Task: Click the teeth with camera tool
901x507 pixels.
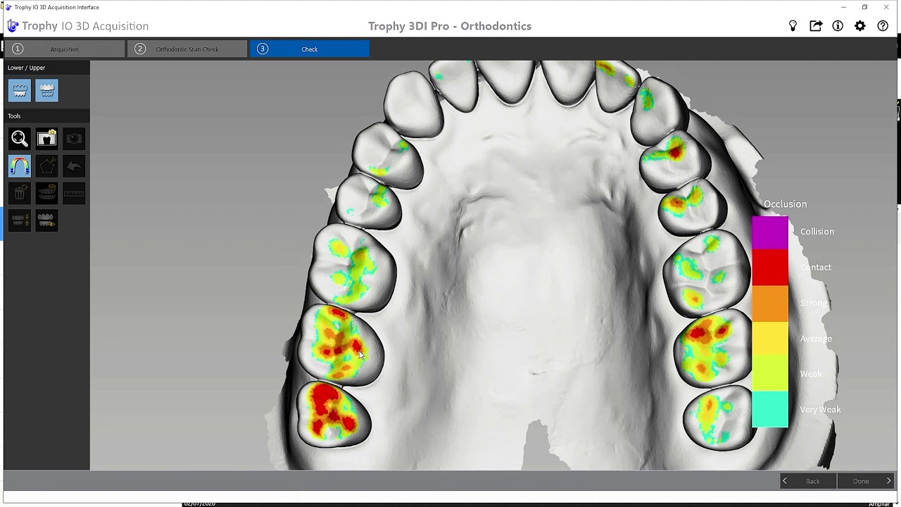Action: click(x=47, y=193)
